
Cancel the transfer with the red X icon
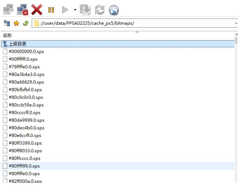coord(37,9)
